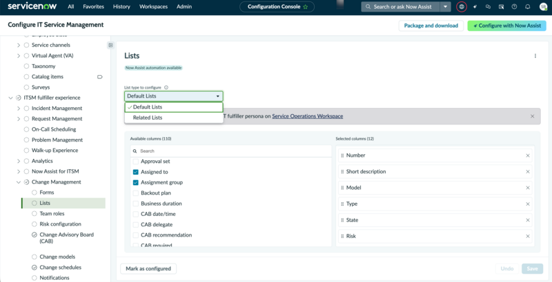
Task: Focus the Available columns Search field
Action: click(231, 151)
